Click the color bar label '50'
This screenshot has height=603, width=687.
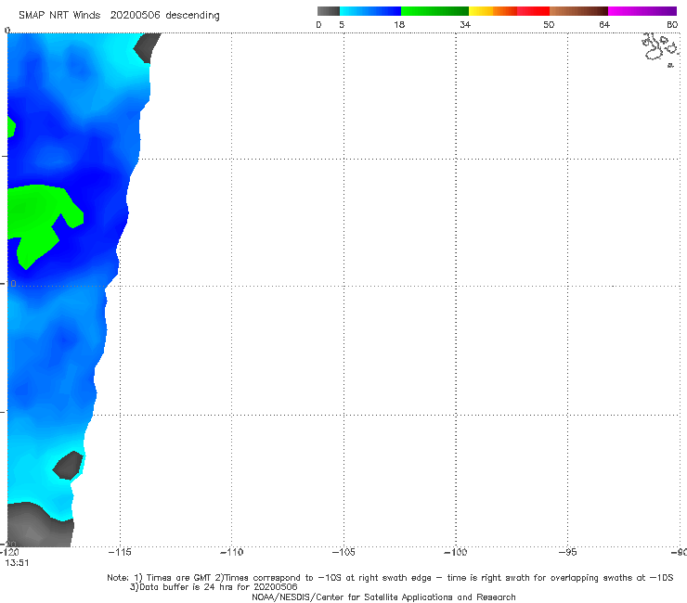pyautogui.click(x=549, y=25)
